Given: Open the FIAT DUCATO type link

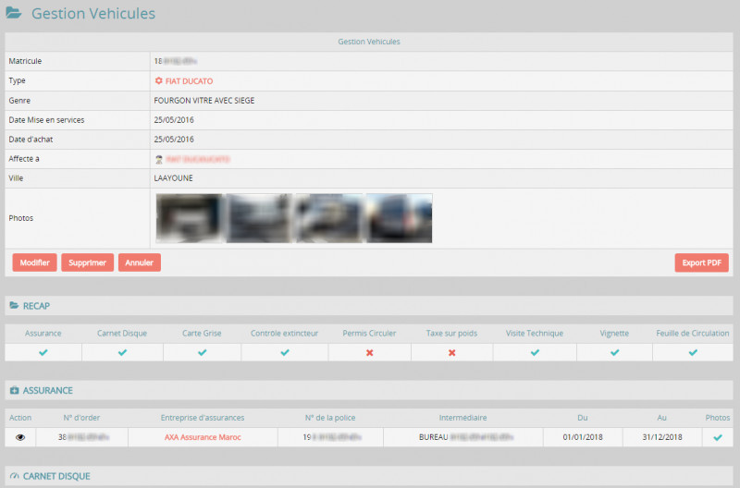Looking at the screenshot, I should [x=189, y=81].
